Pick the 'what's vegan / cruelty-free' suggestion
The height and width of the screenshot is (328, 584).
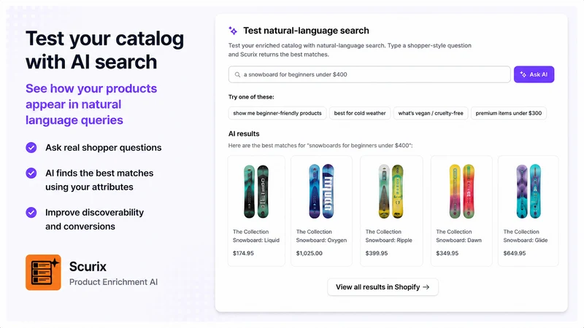point(431,113)
